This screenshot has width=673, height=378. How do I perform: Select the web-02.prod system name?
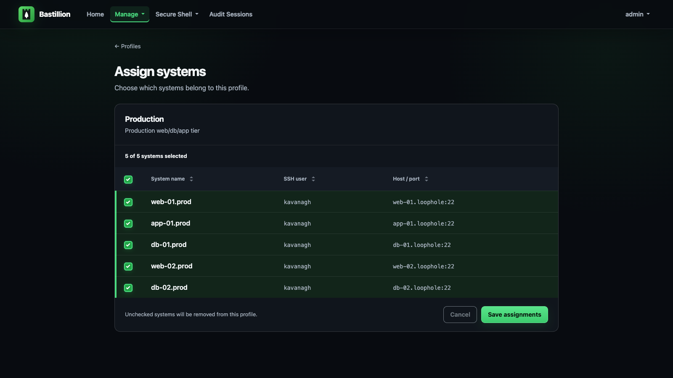[x=172, y=266]
